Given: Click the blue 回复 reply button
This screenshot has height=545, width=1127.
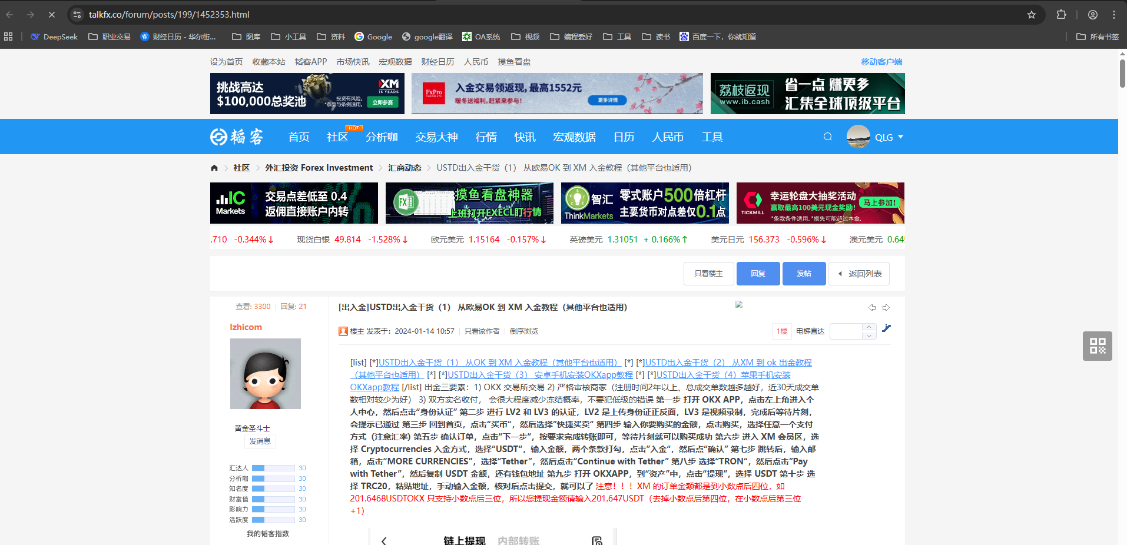Looking at the screenshot, I should click(x=758, y=274).
